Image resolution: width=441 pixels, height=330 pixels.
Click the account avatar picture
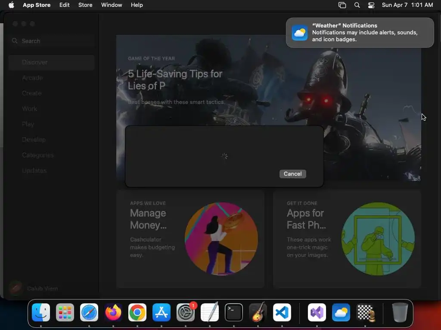(16, 288)
